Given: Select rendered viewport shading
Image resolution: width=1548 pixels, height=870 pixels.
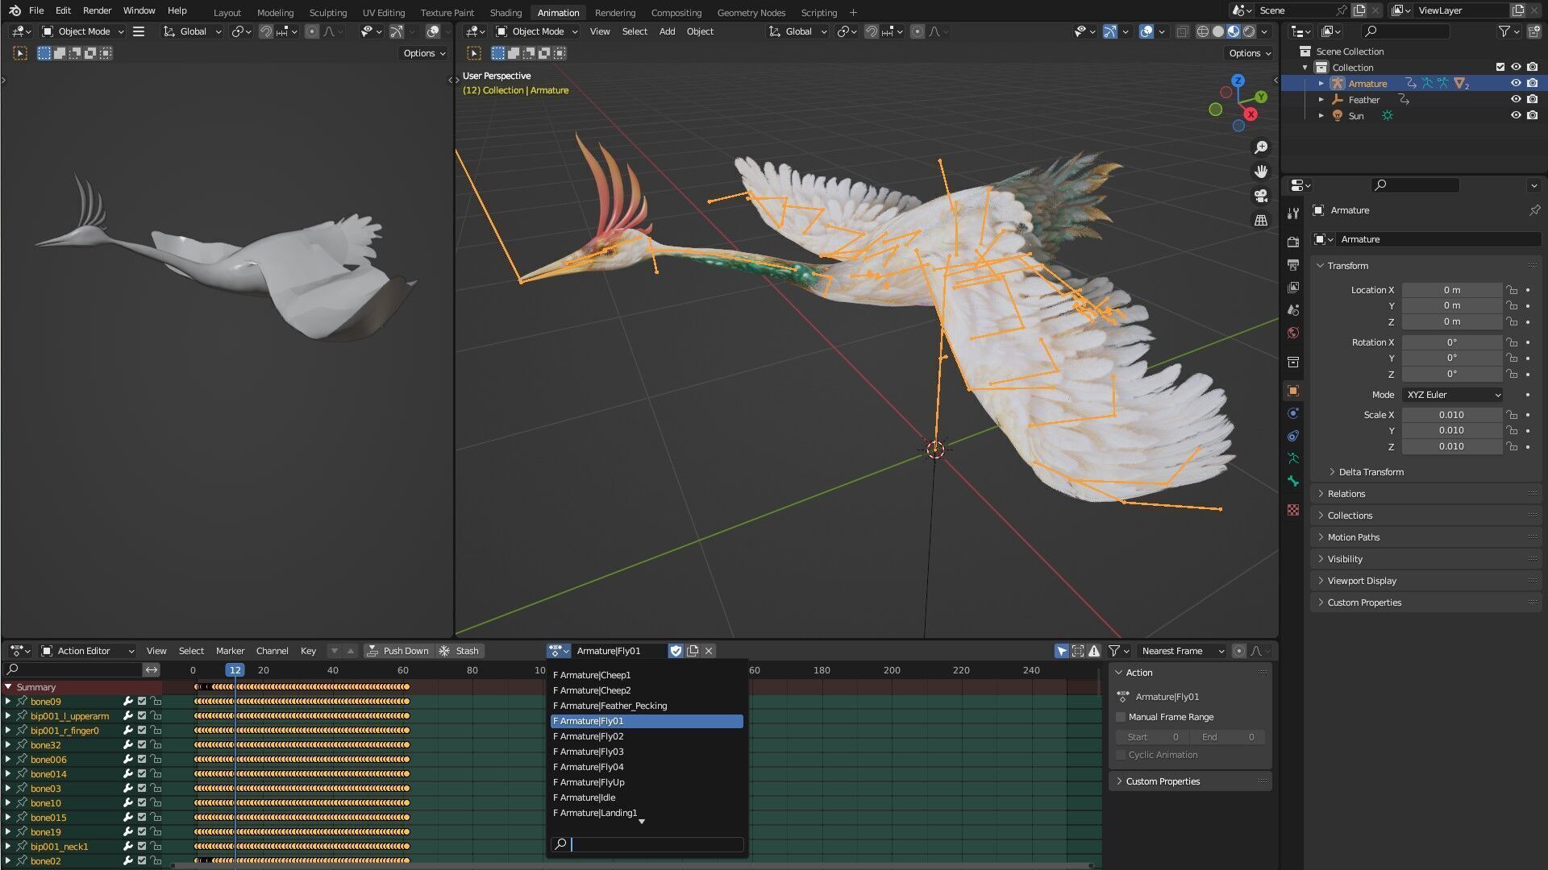Looking at the screenshot, I should pyautogui.click(x=1248, y=31).
